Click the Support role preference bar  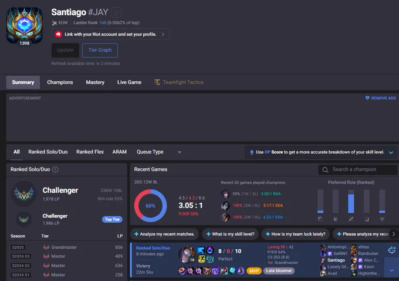(382, 202)
